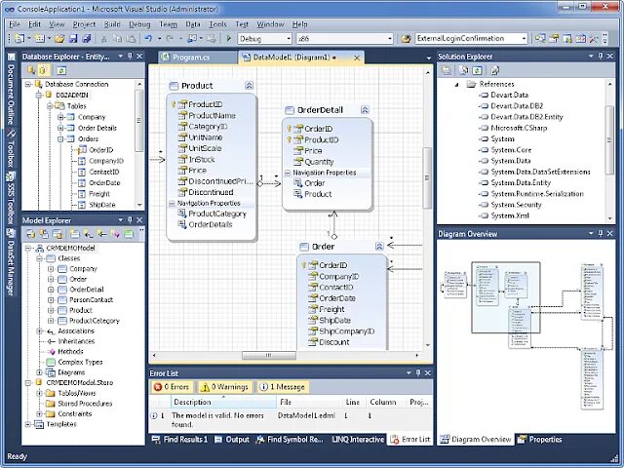624x468 pixels.
Task: Close the DataModel1 diagram tab
Action: (357, 58)
